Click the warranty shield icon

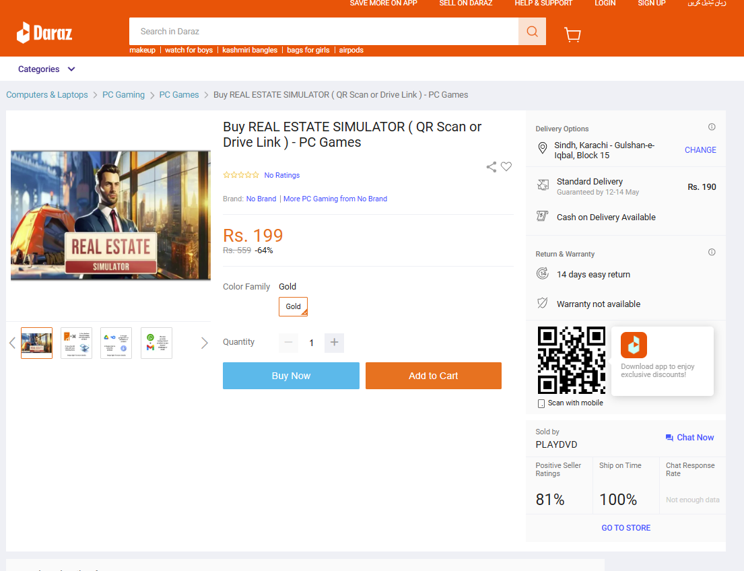pyautogui.click(x=542, y=303)
